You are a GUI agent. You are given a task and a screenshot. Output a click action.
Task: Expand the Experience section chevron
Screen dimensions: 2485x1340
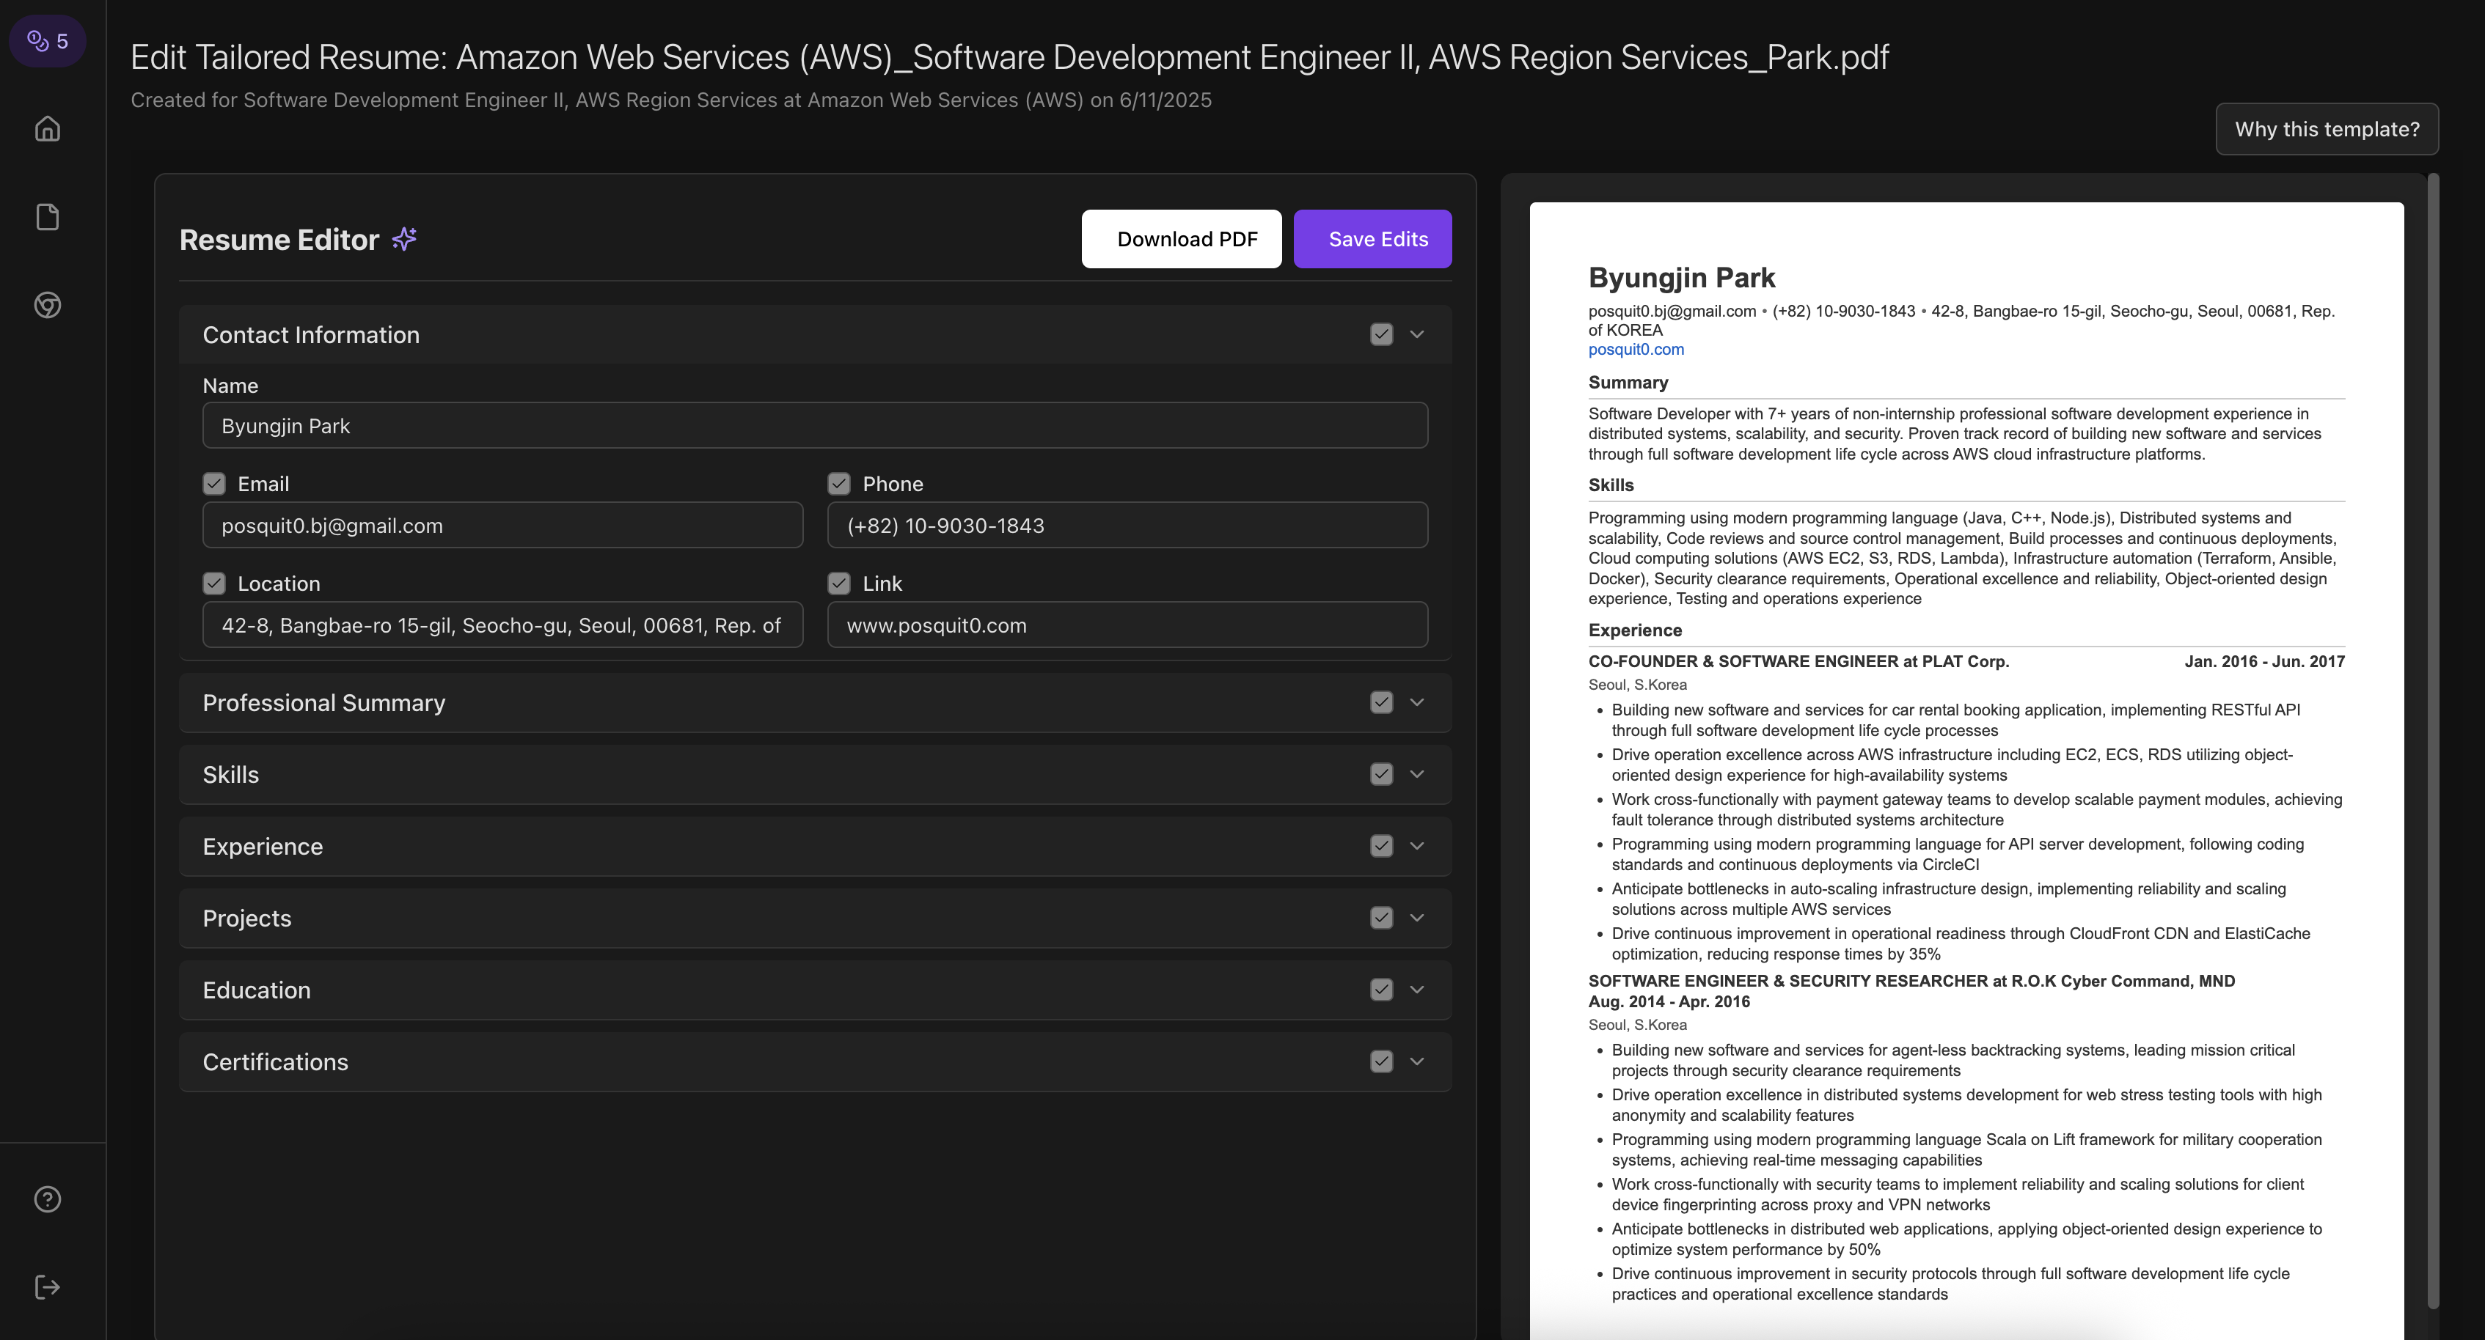click(x=1417, y=845)
